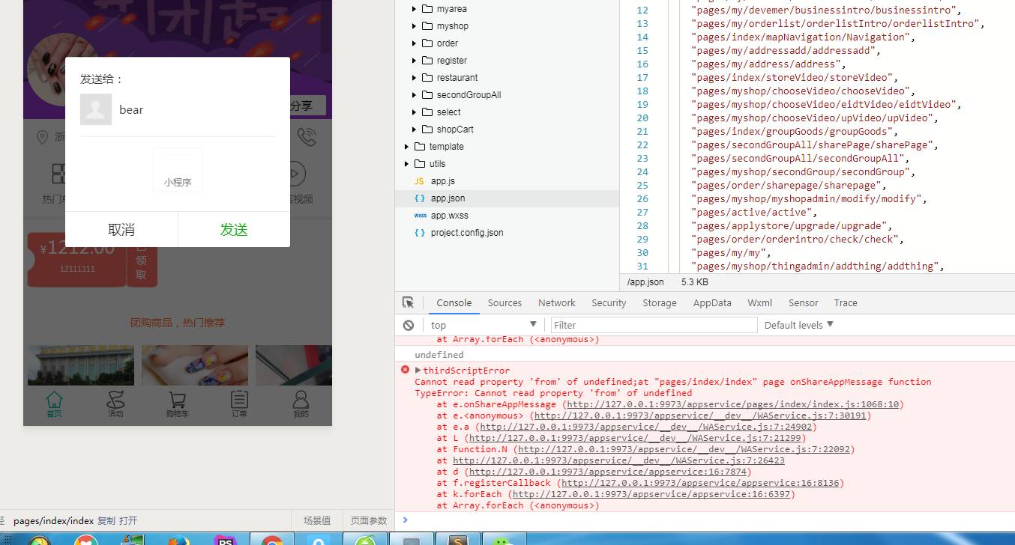1015x545 pixels.
Task: Expand the template folder arrow
Action: coord(406,147)
